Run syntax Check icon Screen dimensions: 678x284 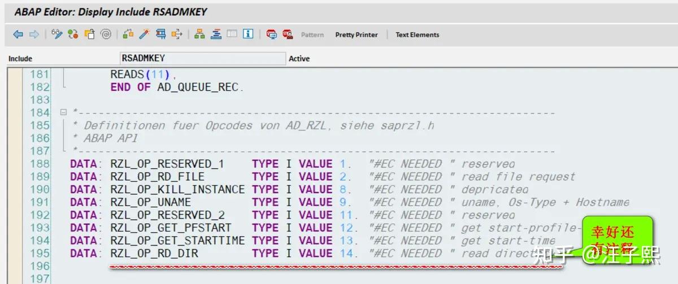[128, 34]
